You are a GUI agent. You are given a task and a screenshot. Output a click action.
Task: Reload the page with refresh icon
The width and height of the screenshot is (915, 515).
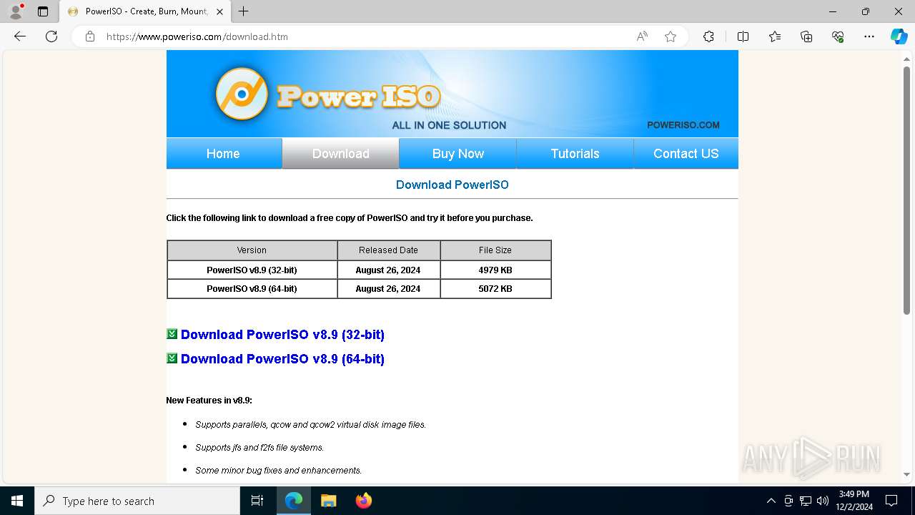51,36
